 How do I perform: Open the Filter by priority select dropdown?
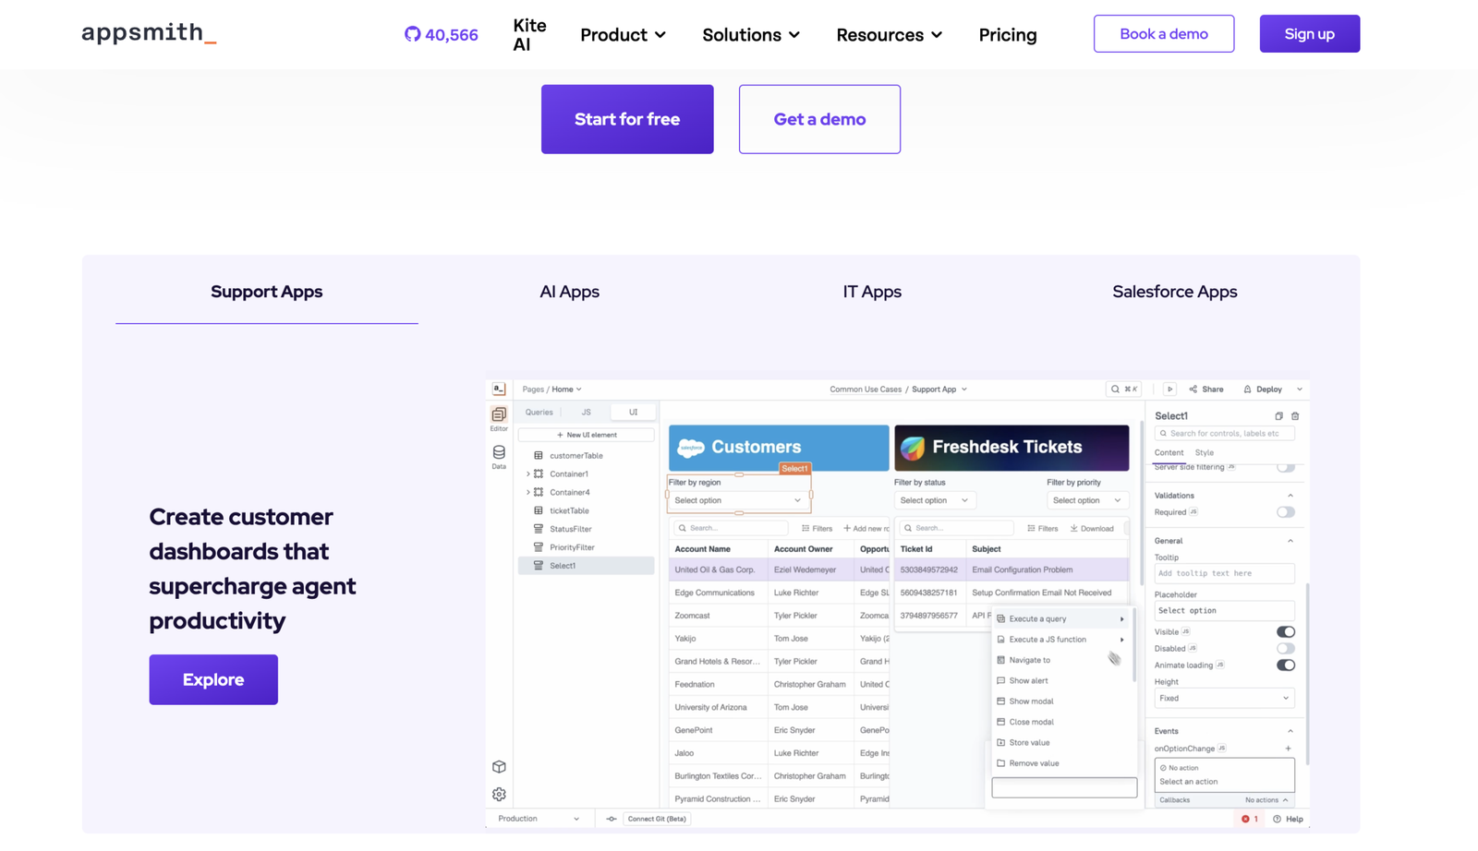click(x=1086, y=500)
